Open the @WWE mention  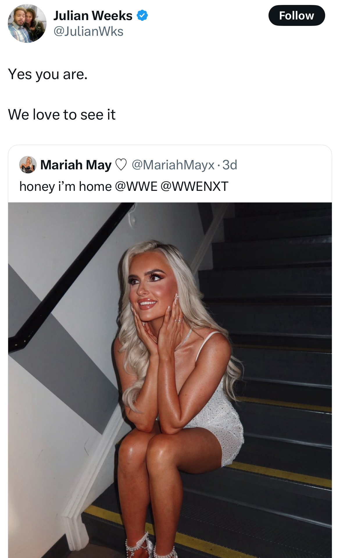(136, 186)
